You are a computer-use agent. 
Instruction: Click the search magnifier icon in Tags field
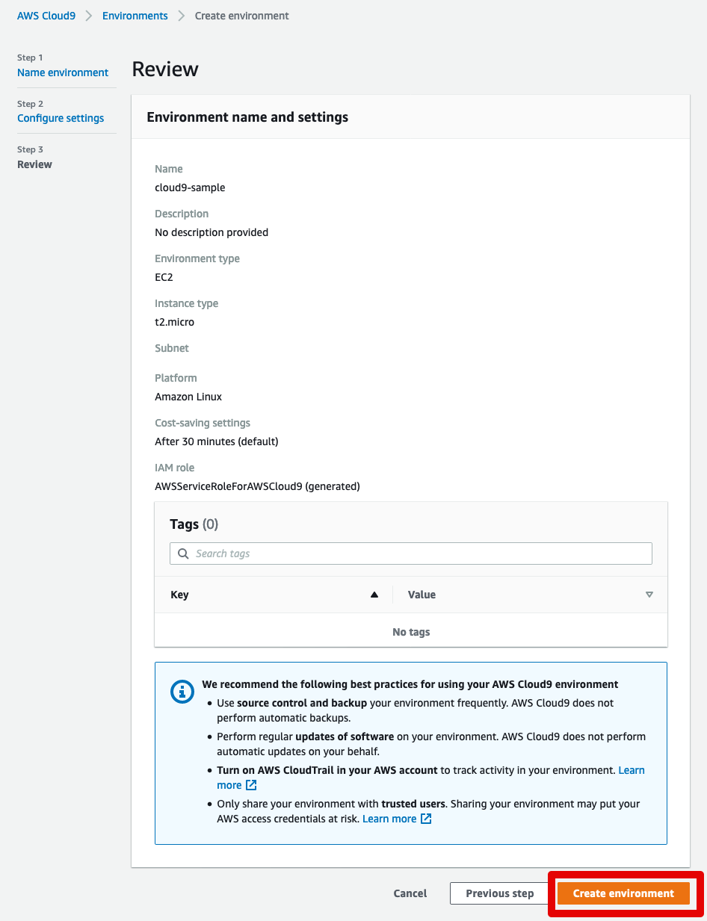183,553
